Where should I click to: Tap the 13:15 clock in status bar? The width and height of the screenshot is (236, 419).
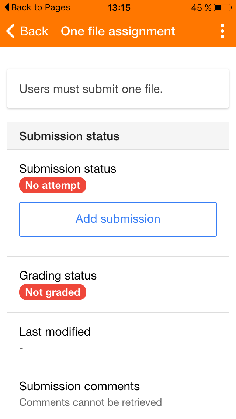[x=119, y=7]
